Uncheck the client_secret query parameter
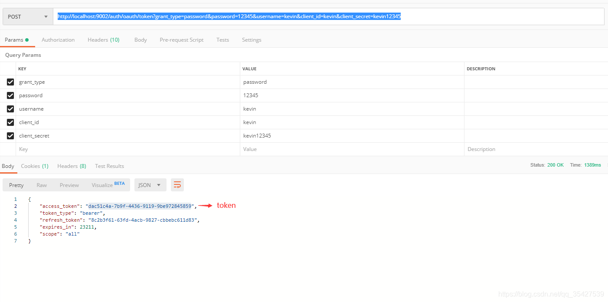 pos(10,135)
